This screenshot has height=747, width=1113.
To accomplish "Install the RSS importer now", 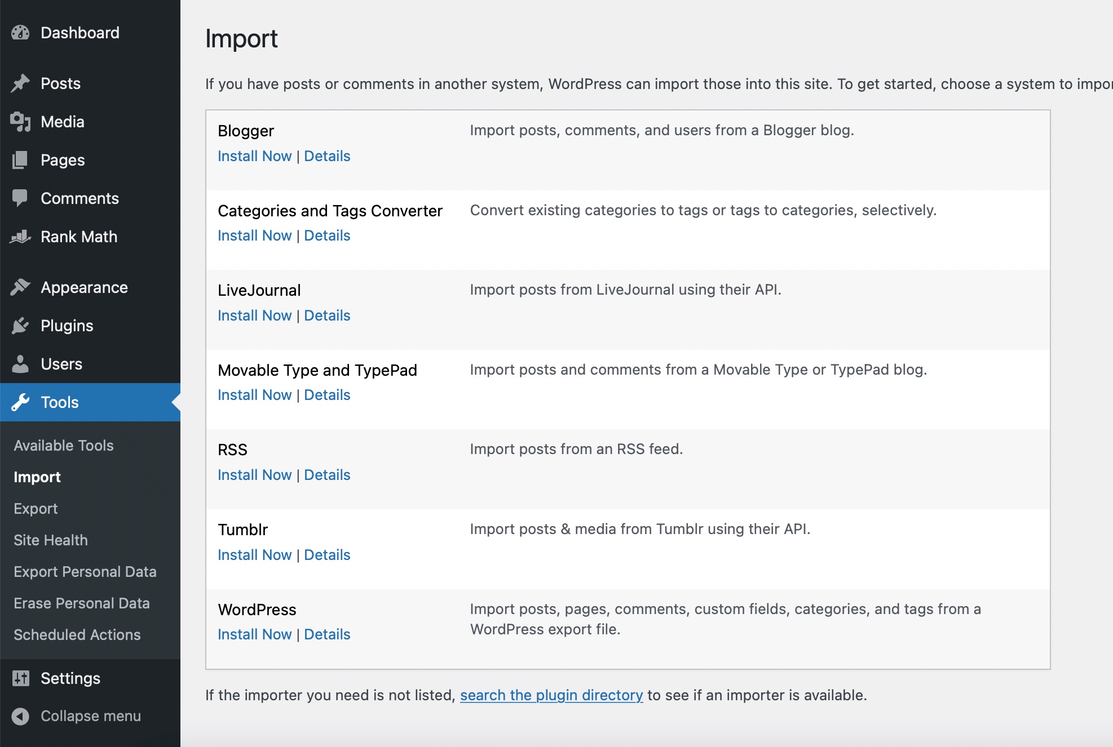I will [x=255, y=475].
